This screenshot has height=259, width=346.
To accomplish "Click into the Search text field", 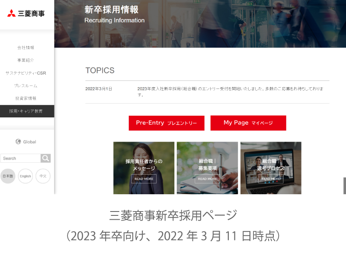I will pos(20,158).
